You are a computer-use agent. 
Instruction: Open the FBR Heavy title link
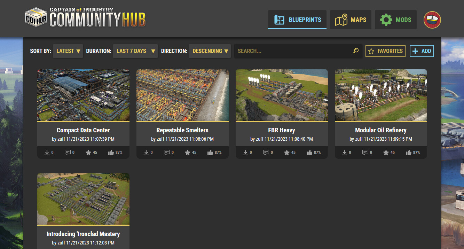coord(282,130)
